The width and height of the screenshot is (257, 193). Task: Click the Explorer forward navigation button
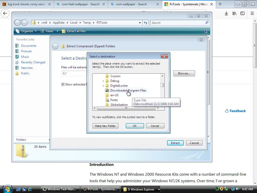(24, 23)
